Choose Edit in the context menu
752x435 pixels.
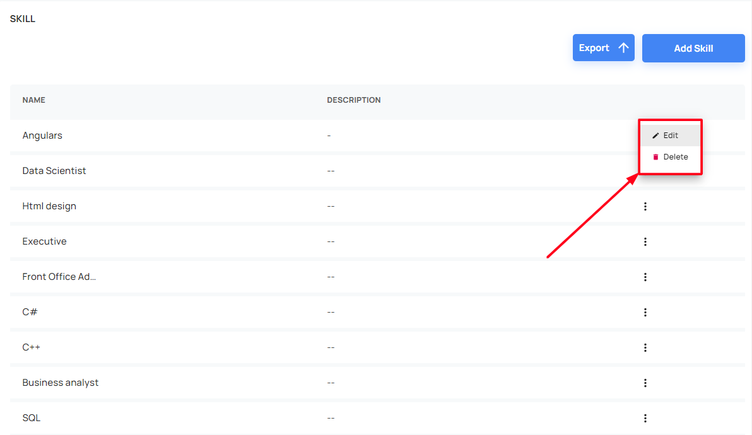[670, 136]
